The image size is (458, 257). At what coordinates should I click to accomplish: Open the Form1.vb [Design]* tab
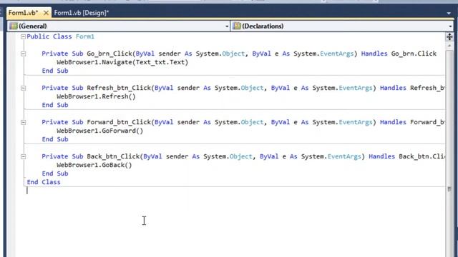(x=82, y=13)
